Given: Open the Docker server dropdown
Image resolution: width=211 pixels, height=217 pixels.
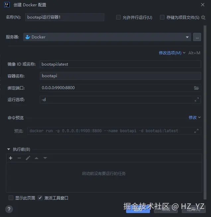Looking at the screenshot, I should pyautogui.click(x=107, y=37).
